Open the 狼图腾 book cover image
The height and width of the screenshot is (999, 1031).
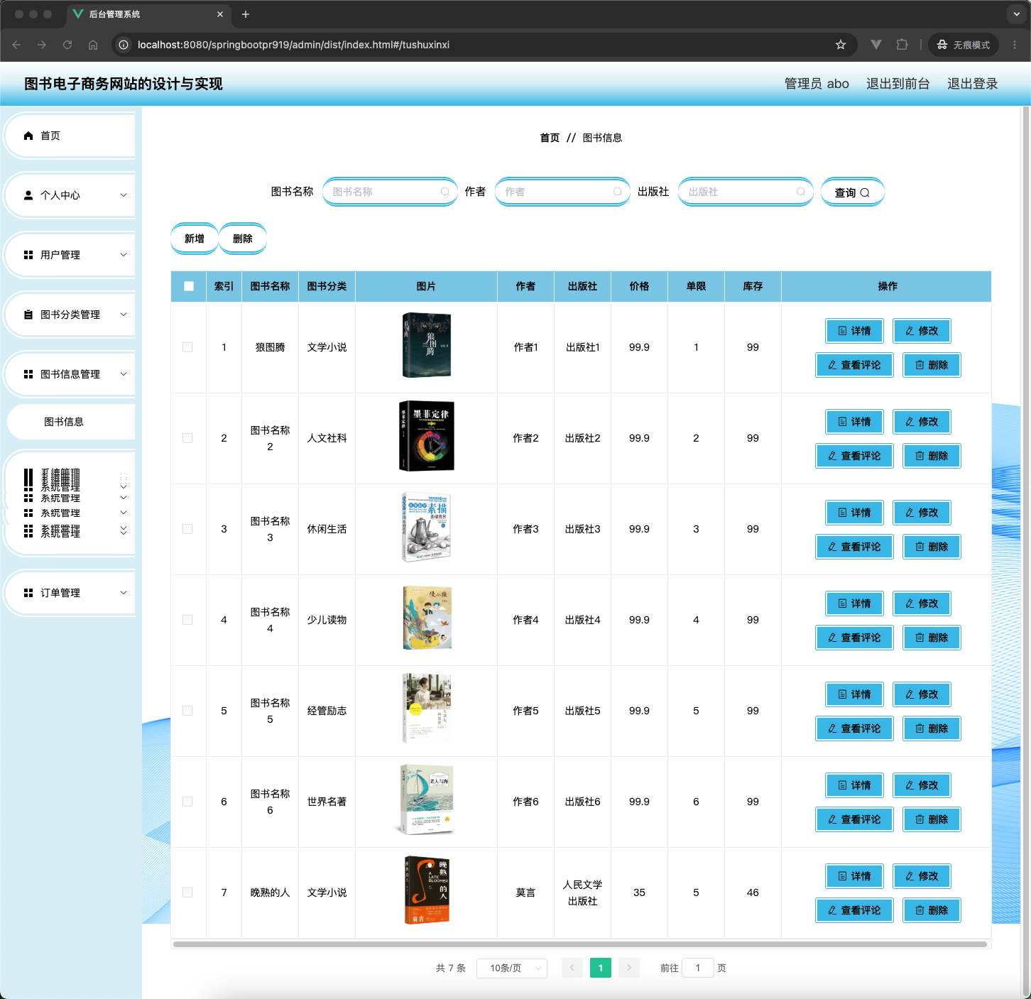pos(427,346)
